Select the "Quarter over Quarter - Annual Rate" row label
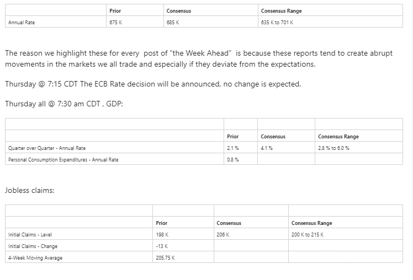 [47, 148]
